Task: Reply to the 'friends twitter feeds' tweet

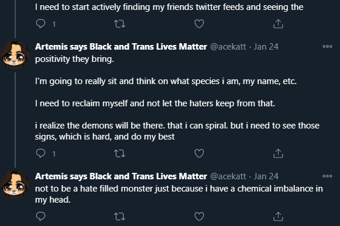Action: coord(40,23)
